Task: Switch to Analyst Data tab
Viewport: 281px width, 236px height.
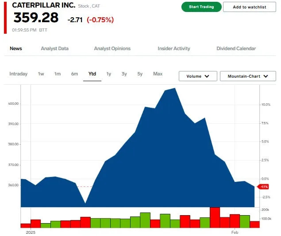Action: pyautogui.click(x=55, y=48)
